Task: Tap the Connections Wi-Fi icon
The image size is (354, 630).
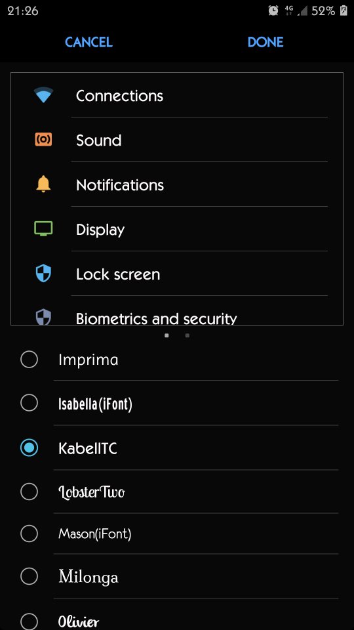Action: coord(43,95)
